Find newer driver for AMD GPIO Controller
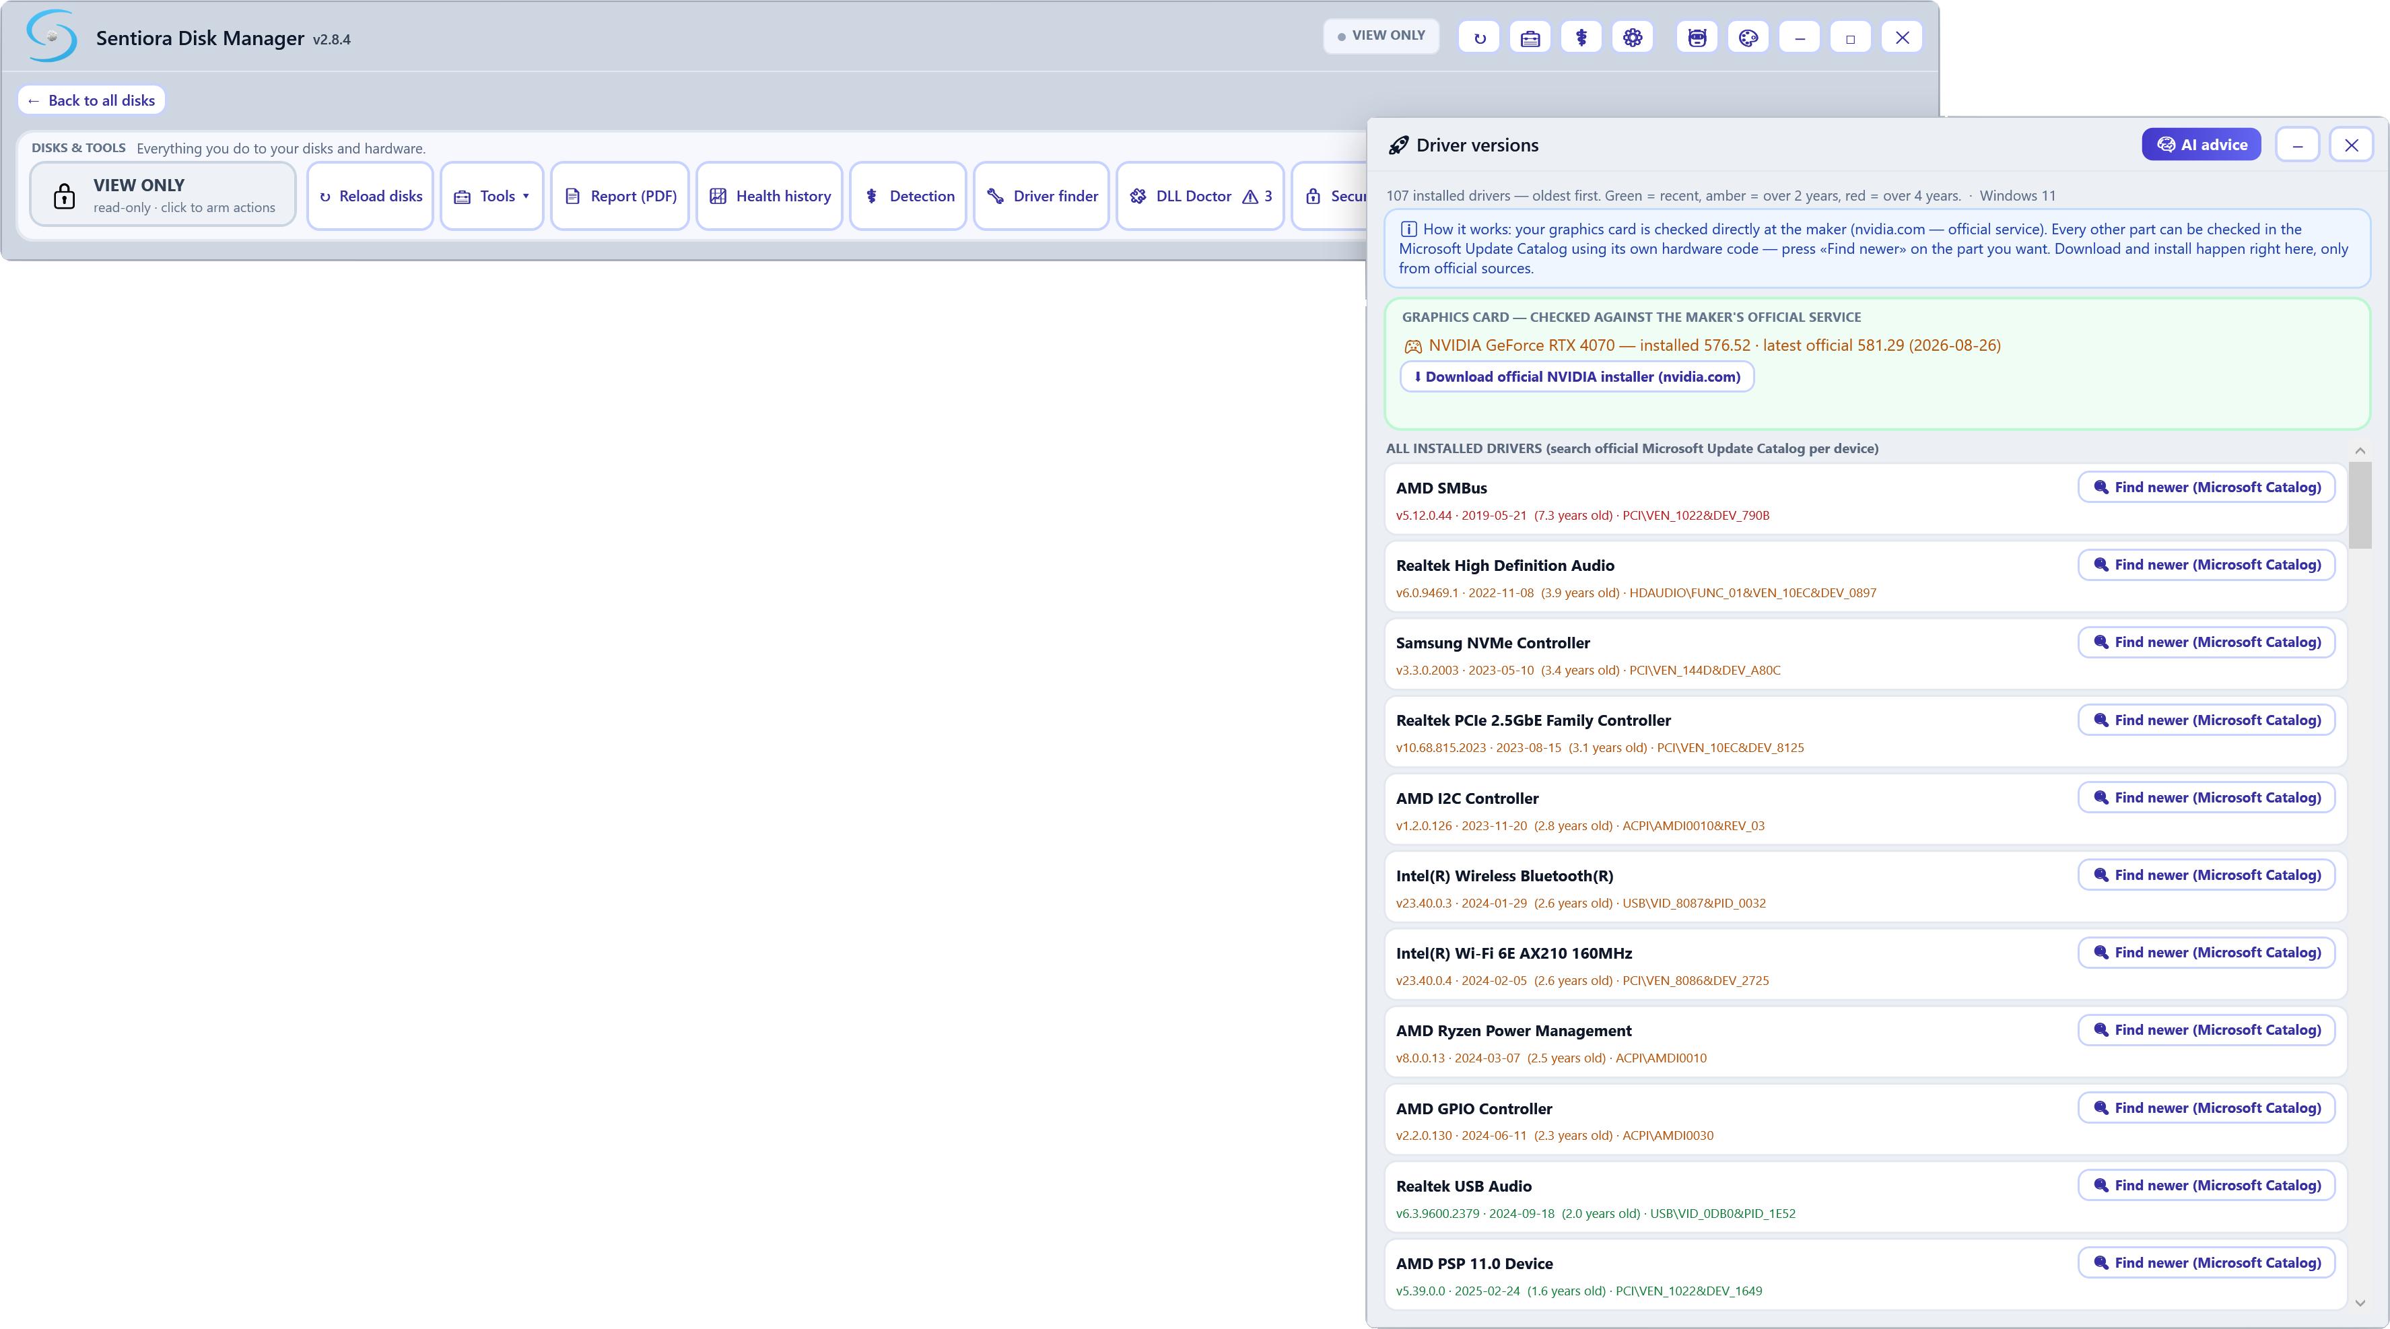2390x1329 pixels. 2206,1108
